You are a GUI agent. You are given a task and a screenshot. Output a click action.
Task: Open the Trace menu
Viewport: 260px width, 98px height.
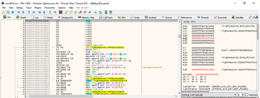pyautogui.click(x=29, y=8)
